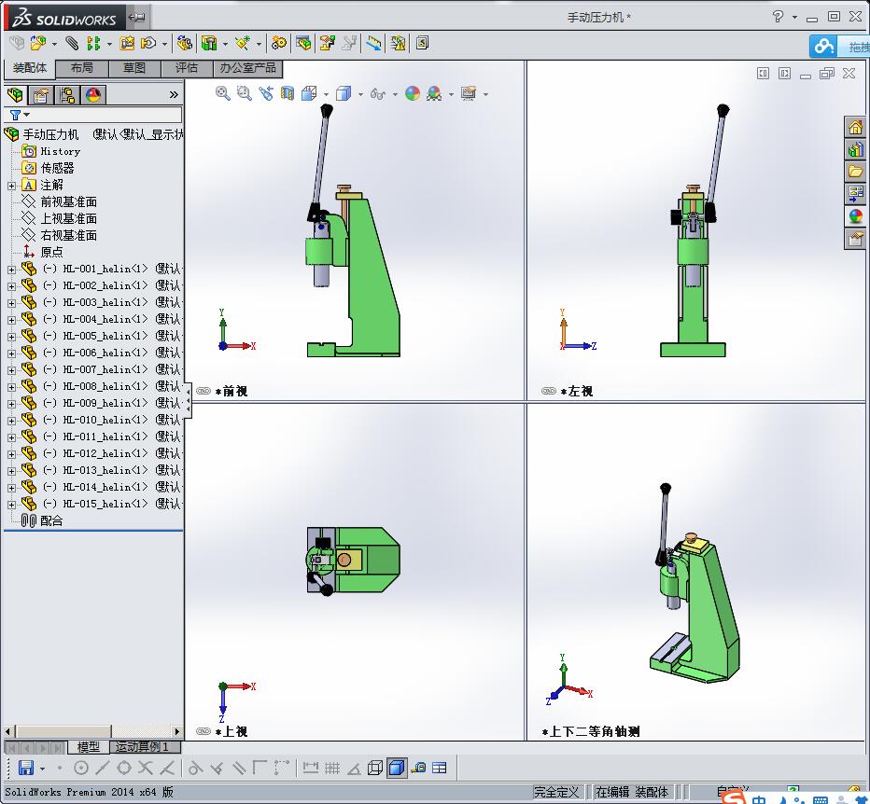This screenshot has width=870, height=804.
Task: Click the Smart Fasteners icon
Action: [x=128, y=43]
